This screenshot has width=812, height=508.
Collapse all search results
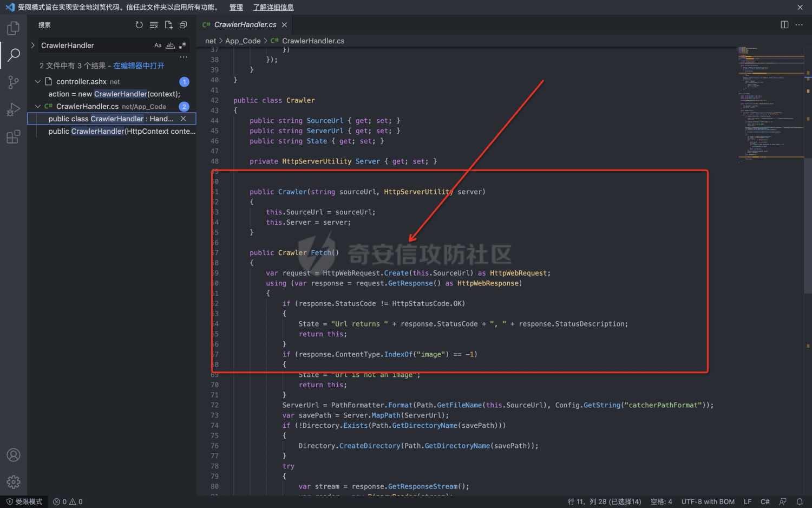183,25
